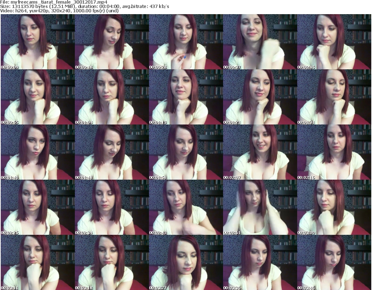Click the thumbnail stamped 00:01:40

point(37,152)
